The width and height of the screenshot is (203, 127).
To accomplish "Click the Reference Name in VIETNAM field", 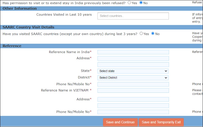I will click(133, 90).
